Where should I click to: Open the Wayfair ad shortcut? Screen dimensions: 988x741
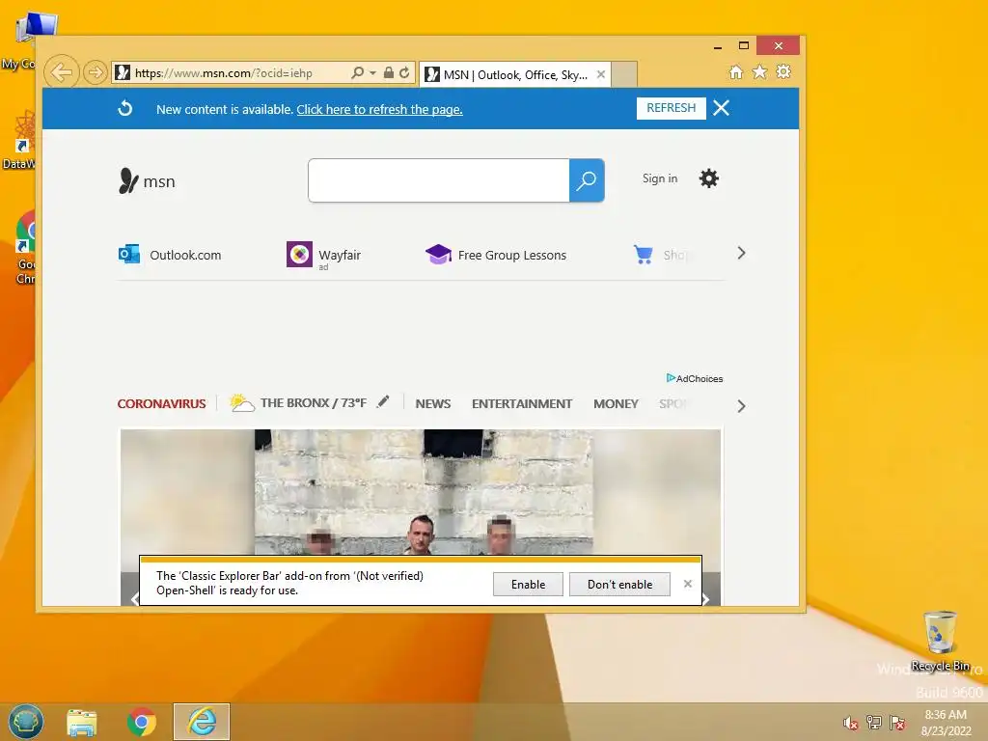pos(324,255)
